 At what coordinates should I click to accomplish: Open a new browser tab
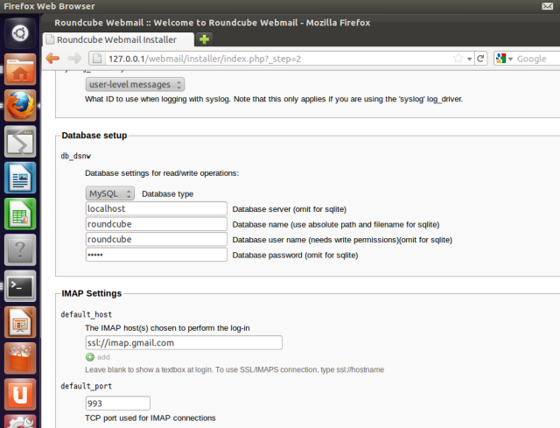click(x=205, y=39)
